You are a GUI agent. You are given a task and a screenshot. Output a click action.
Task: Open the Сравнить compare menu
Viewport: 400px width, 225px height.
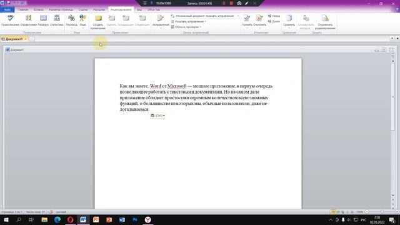click(289, 21)
